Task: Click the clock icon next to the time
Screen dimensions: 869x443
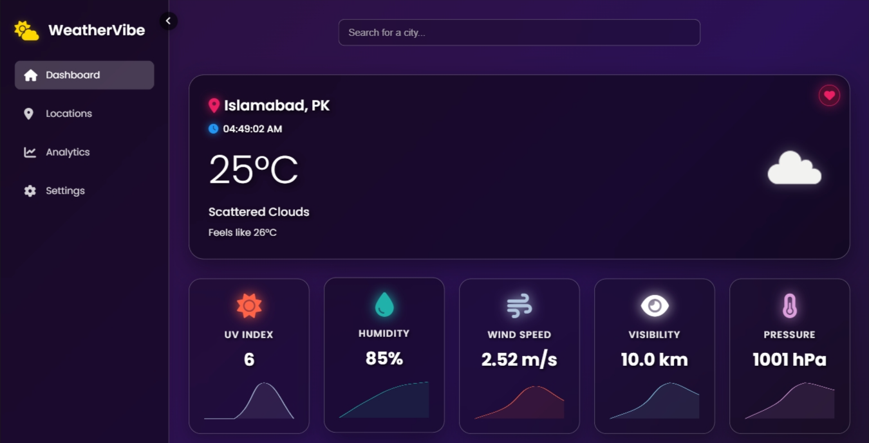Action: [x=213, y=128]
